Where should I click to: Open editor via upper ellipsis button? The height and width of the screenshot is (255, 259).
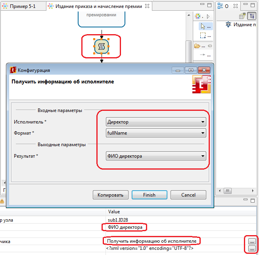(x=251, y=241)
